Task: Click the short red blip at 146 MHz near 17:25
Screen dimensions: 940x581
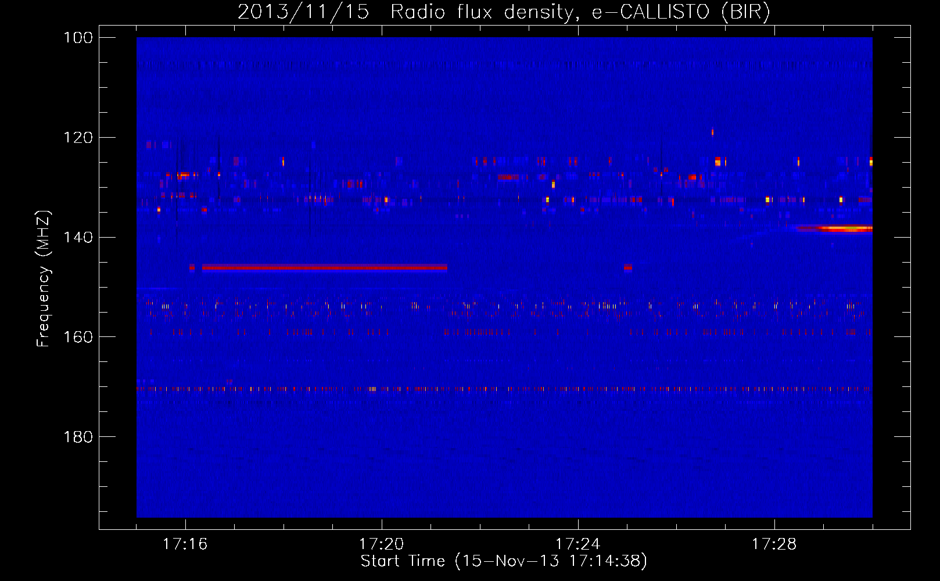Action: point(627,267)
